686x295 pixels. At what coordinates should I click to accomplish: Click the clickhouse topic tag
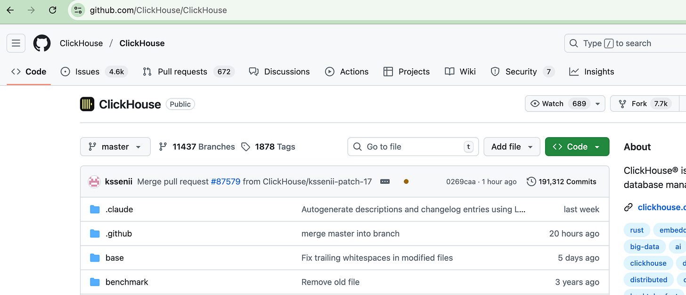[648, 263]
